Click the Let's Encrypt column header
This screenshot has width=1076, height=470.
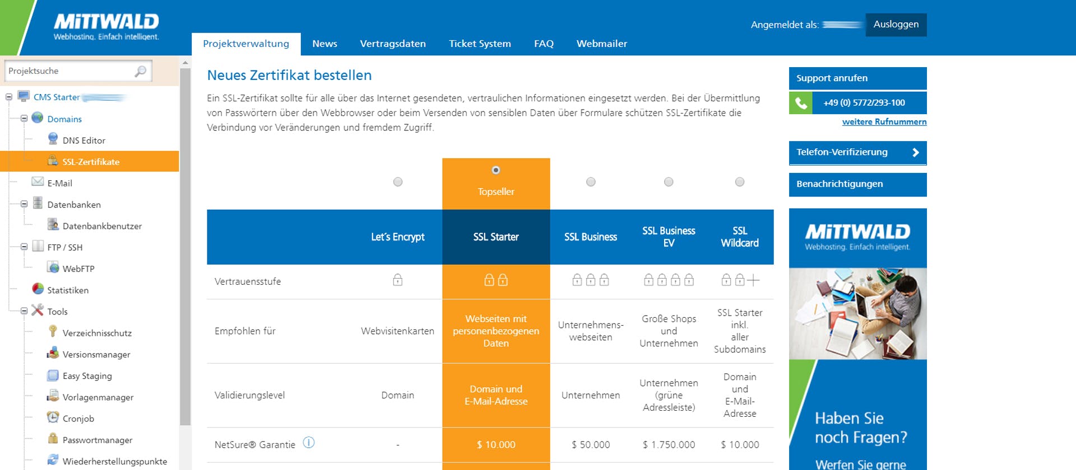[x=398, y=237]
